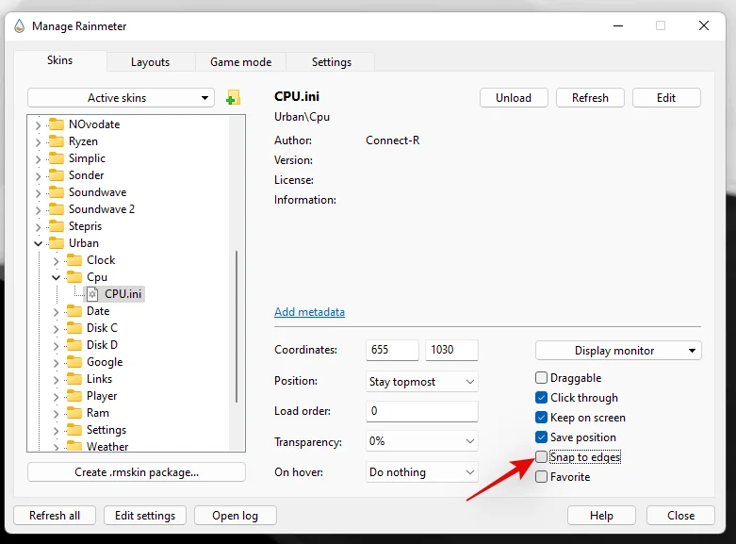Viewport: 736px width, 544px height.
Task: Expand the Player folder arrow
Action: (x=56, y=397)
